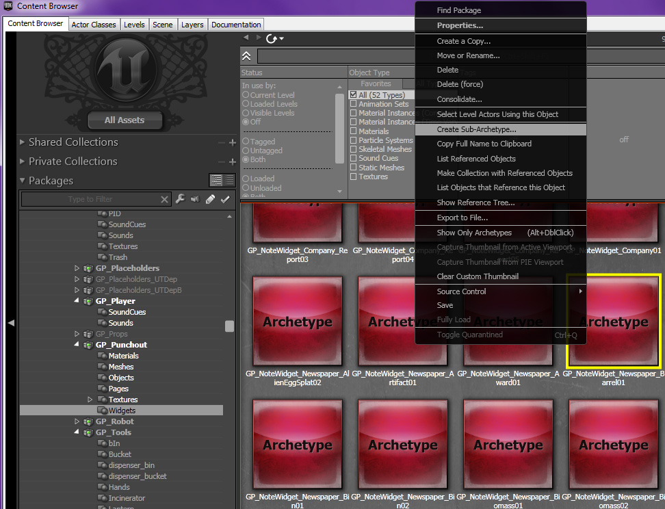Click the back navigation arrow
The width and height of the screenshot is (665, 509).
(246, 38)
